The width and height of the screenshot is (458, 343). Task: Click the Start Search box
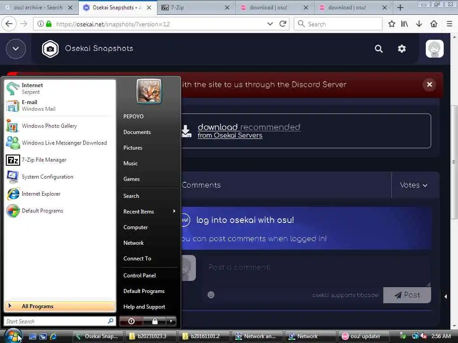click(60, 321)
